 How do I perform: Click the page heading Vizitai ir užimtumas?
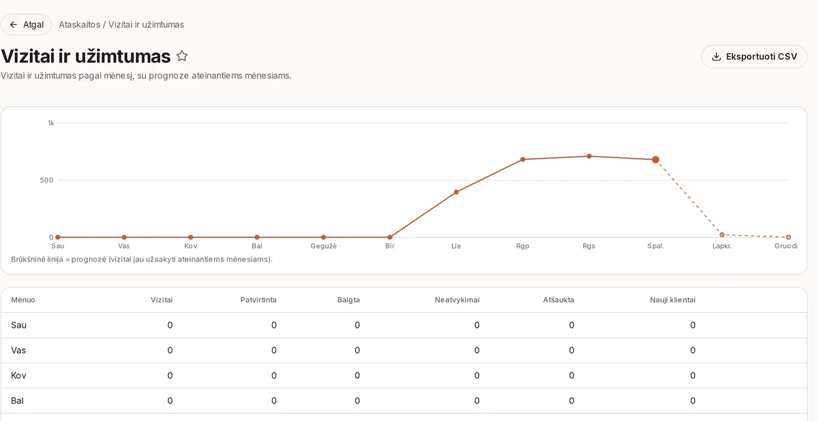pos(86,56)
